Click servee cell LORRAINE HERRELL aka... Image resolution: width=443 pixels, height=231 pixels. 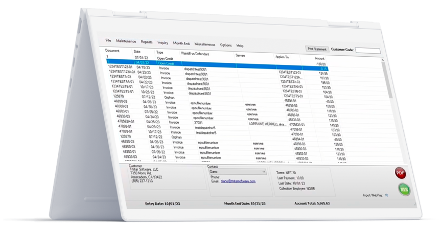268,124
